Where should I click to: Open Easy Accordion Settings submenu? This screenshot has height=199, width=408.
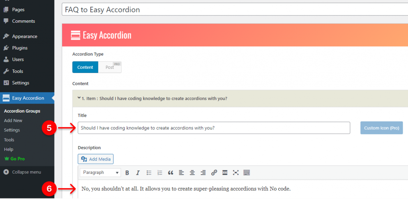point(12,130)
